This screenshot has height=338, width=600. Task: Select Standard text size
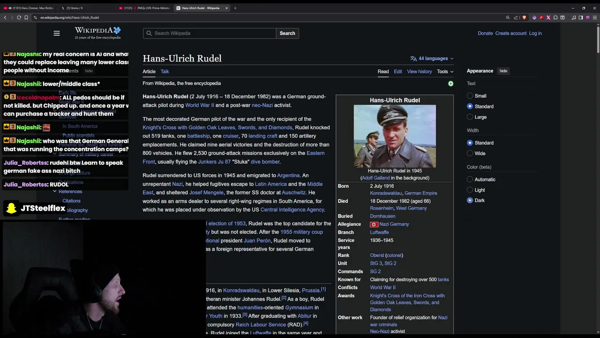470,107
